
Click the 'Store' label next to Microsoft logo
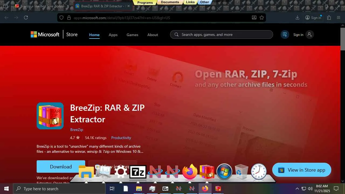pyautogui.click(x=72, y=34)
